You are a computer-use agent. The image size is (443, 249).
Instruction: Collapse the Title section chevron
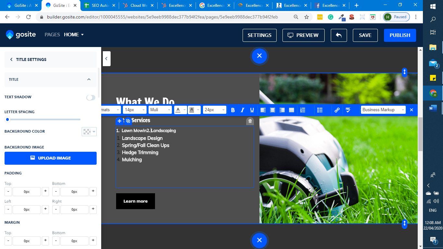(89, 79)
